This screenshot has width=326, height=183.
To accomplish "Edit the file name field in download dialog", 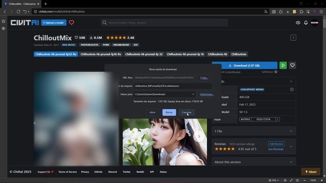I will tap(173, 86).
